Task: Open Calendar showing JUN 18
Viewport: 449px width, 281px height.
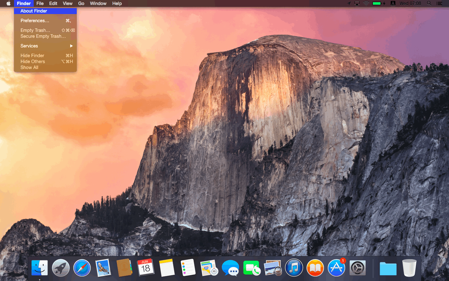Action: coord(146,268)
